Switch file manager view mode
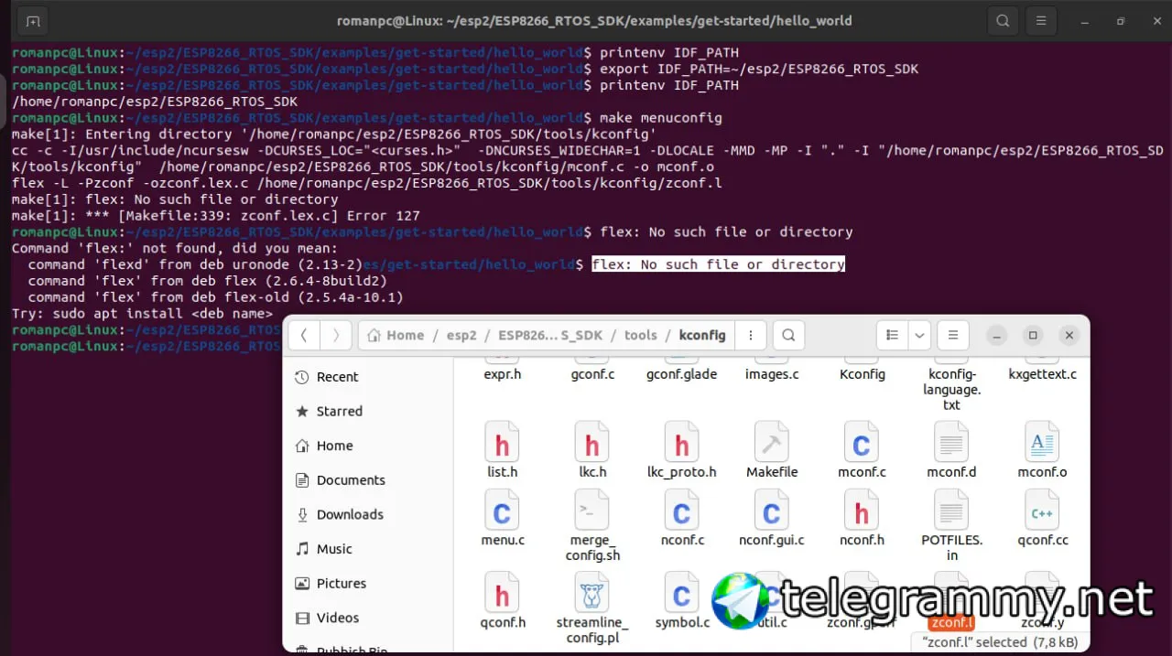The height and width of the screenshot is (656, 1172). [893, 335]
